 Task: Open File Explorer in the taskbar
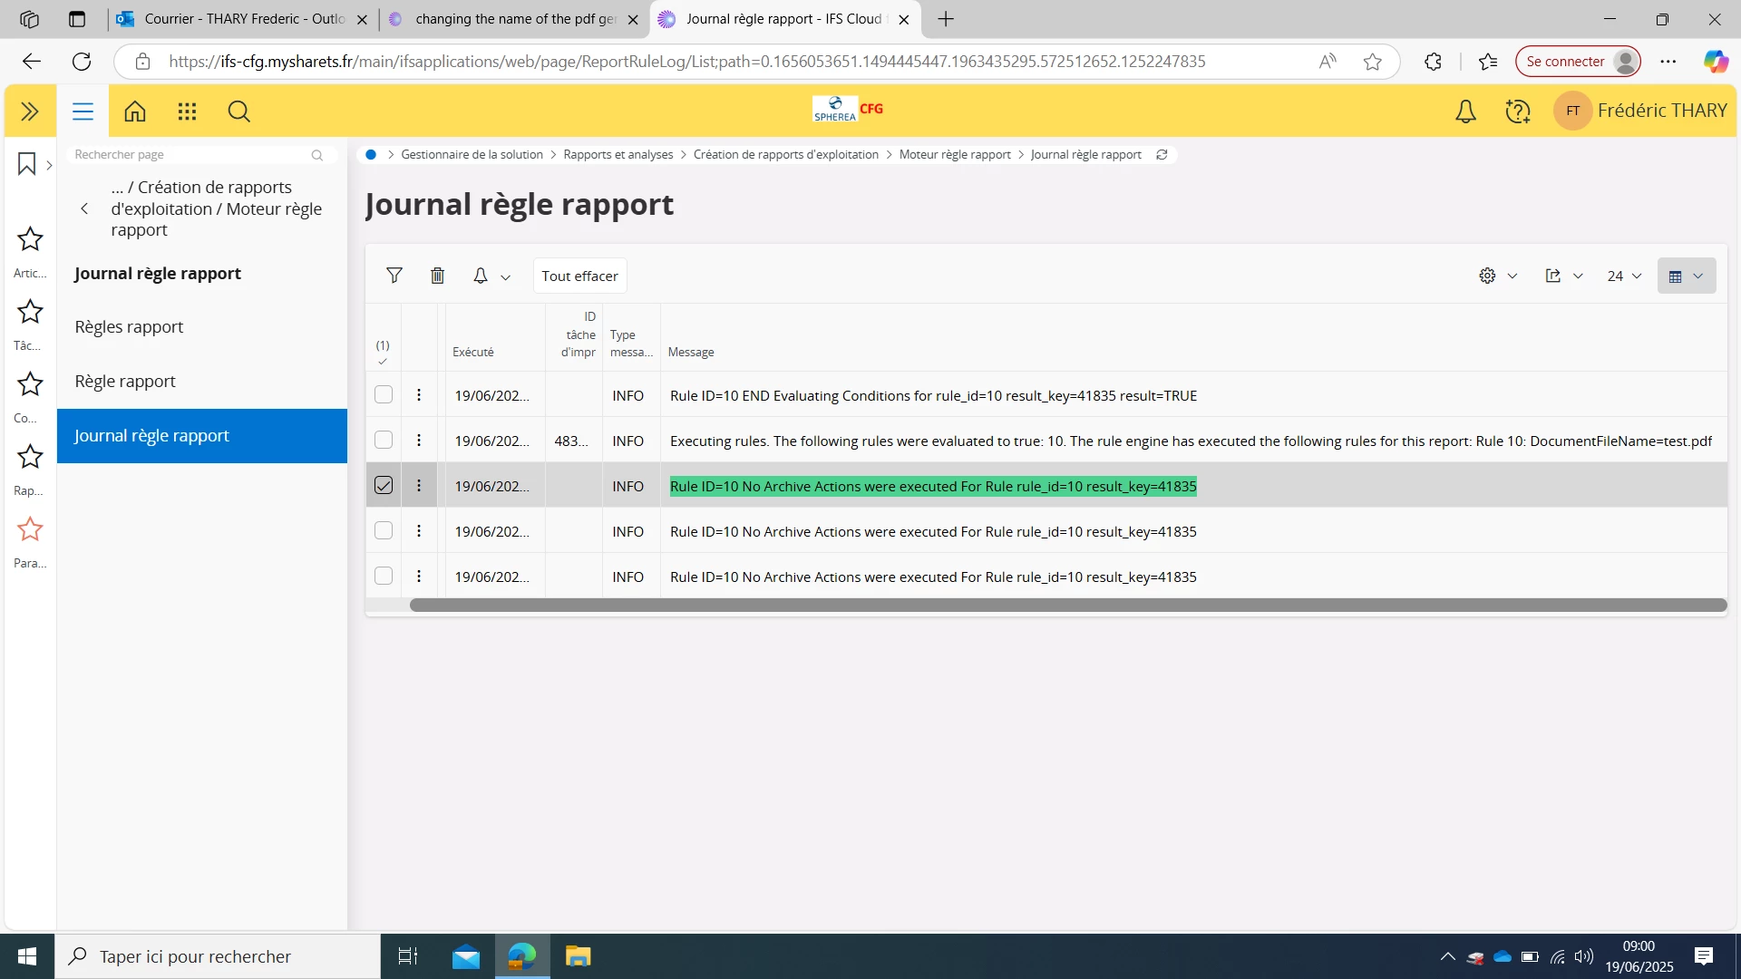[x=578, y=956]
